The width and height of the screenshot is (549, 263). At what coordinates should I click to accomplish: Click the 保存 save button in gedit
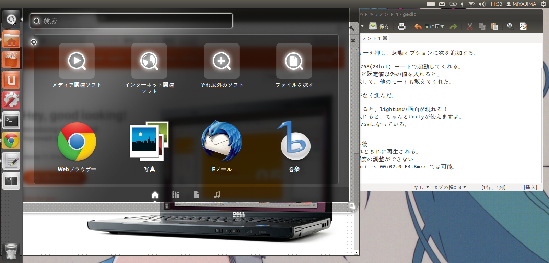pos(379,26)
